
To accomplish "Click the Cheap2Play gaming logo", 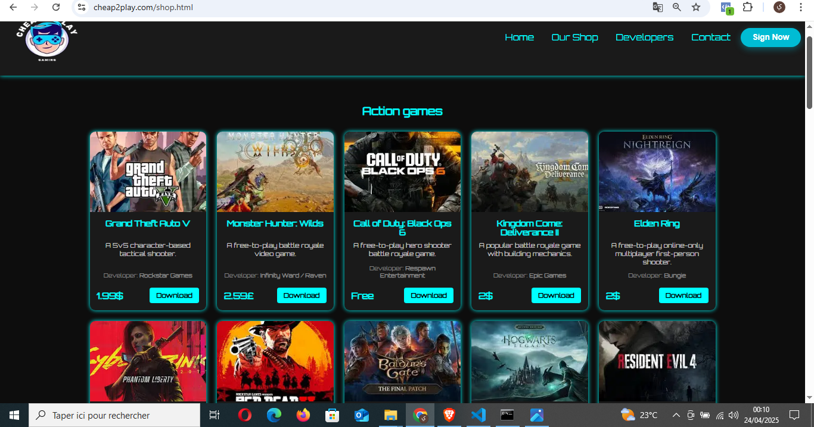I will 46,42.
